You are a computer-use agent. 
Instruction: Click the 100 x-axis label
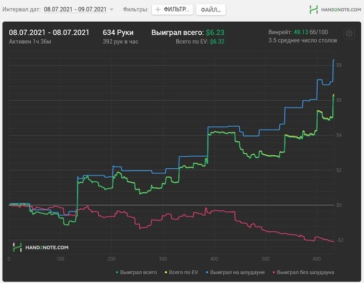pyautogui.click(x=60, y=259)
